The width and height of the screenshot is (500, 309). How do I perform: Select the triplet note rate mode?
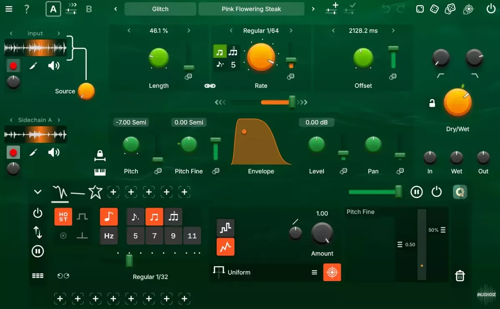(233, 52)
